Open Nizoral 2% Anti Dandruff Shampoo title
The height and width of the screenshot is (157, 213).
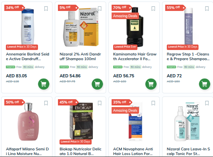point(80,57)
